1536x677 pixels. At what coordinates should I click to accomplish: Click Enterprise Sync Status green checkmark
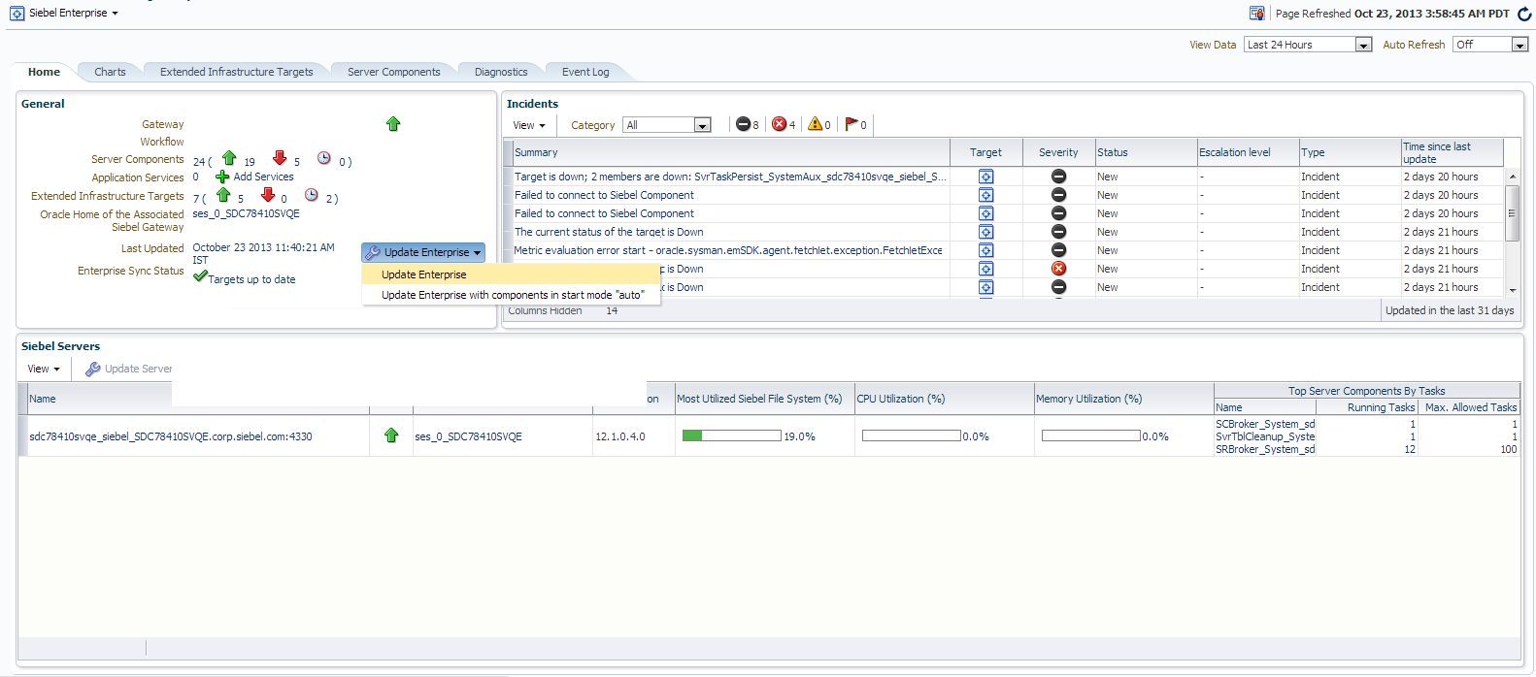[200, 276]
